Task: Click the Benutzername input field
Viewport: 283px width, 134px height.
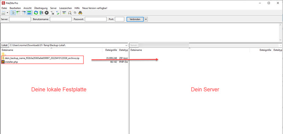Action: [x=60, y=19]
